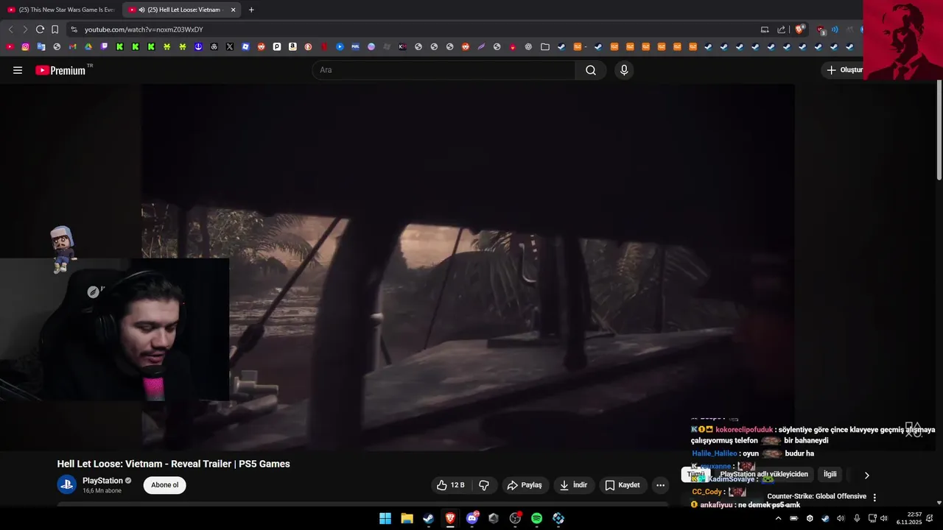The image size is (943, 530).
Task: Open the Google Translate bookmark
Action: pos(41,46)
